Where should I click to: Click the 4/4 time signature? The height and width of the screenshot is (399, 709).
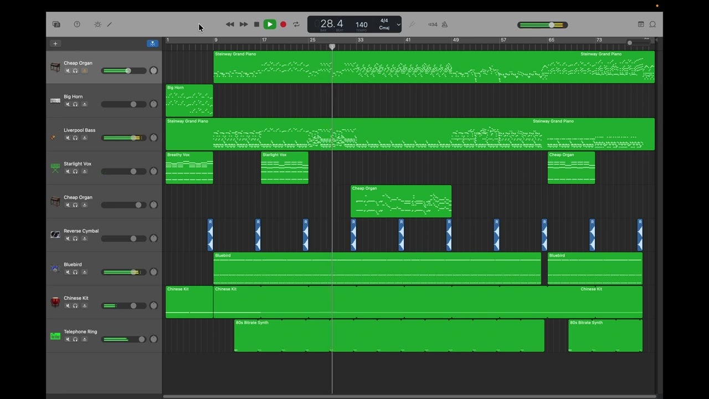384,21
